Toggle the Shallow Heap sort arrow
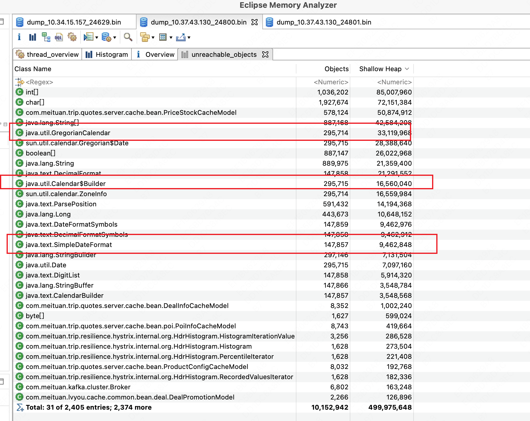Image resolution: width=530 pixels, height=421 pixels. coord(407,69)
